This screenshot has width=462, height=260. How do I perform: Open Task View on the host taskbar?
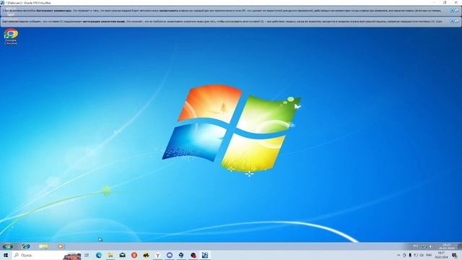(x=87, y=255)
